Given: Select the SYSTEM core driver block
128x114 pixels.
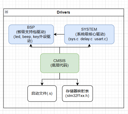Looking at the screenshot, I should click(x=89, y=34).
